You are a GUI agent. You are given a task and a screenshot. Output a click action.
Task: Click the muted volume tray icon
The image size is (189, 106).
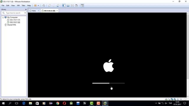(x=166, y=103)
